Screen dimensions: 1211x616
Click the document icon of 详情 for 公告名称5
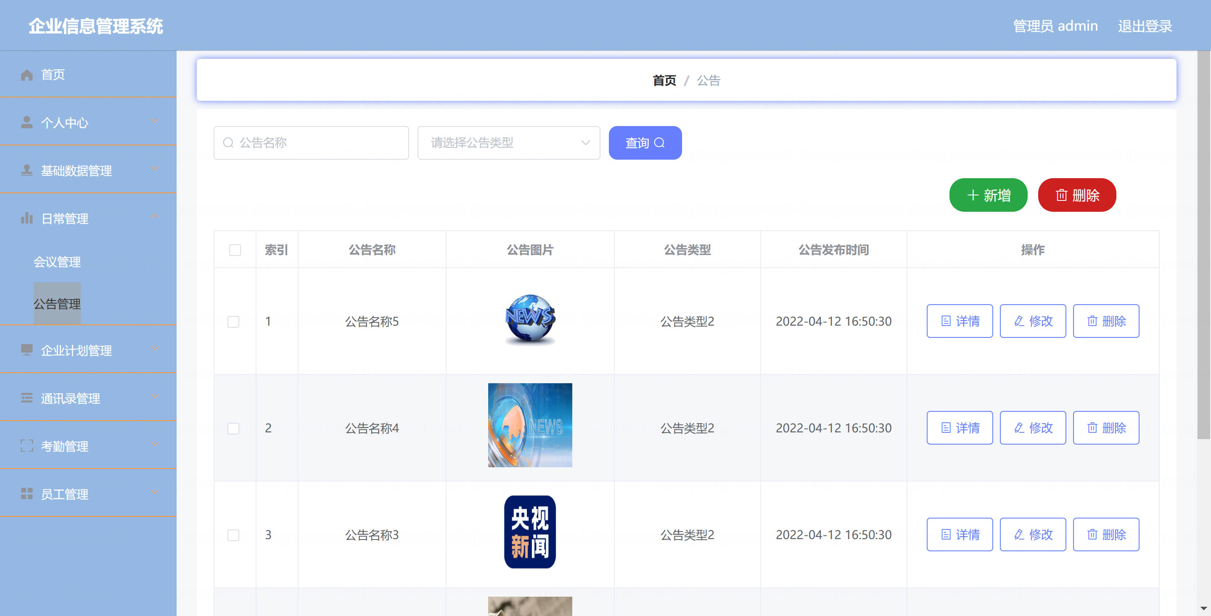(947, 321)
